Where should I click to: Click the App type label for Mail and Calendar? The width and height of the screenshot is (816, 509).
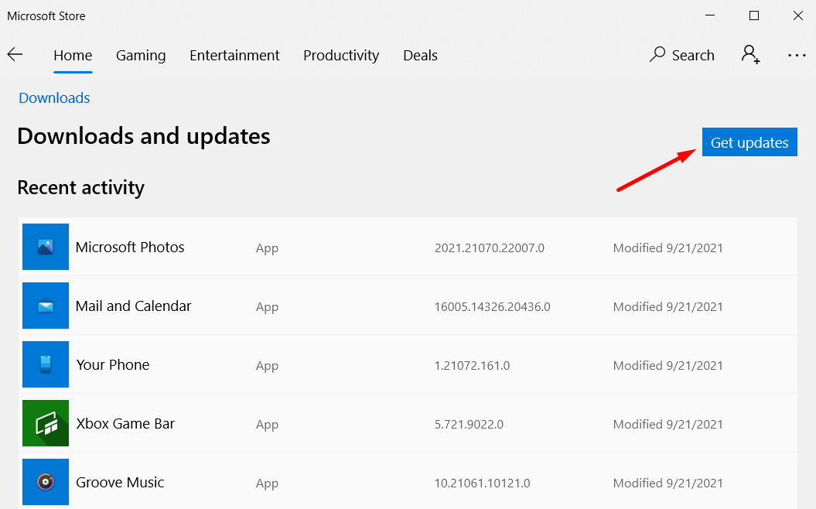click(x=267, y=308)
